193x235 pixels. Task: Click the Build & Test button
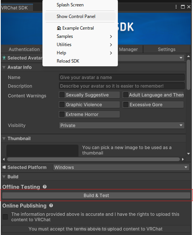(x=96, y=195)
